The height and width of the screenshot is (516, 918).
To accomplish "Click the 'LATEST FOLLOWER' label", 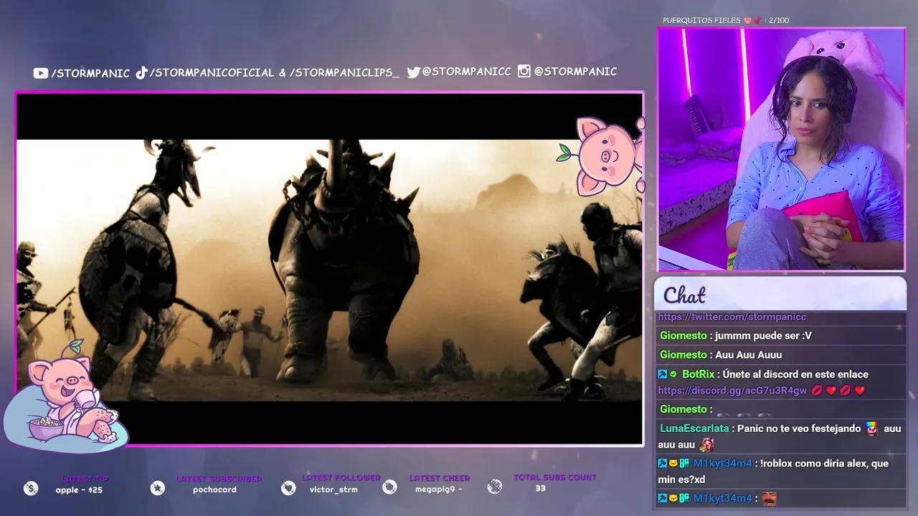I will coord(341,478).
